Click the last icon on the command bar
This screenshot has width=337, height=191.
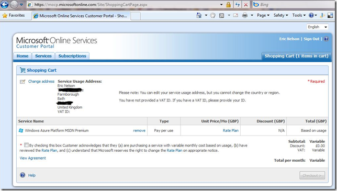[x=330, y=15]
